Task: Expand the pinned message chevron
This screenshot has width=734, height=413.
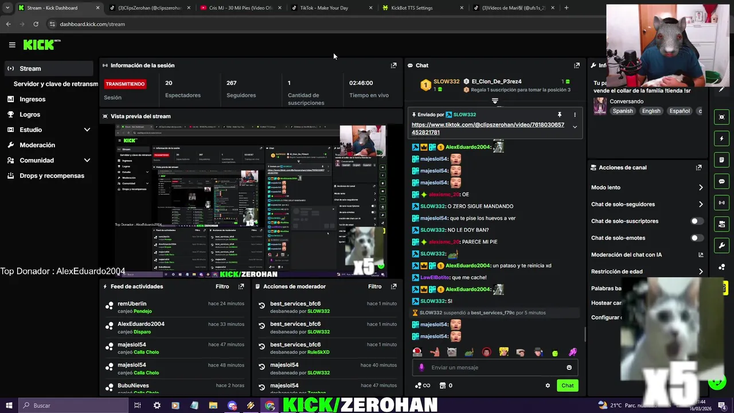Action: click(x=575, y=127)
